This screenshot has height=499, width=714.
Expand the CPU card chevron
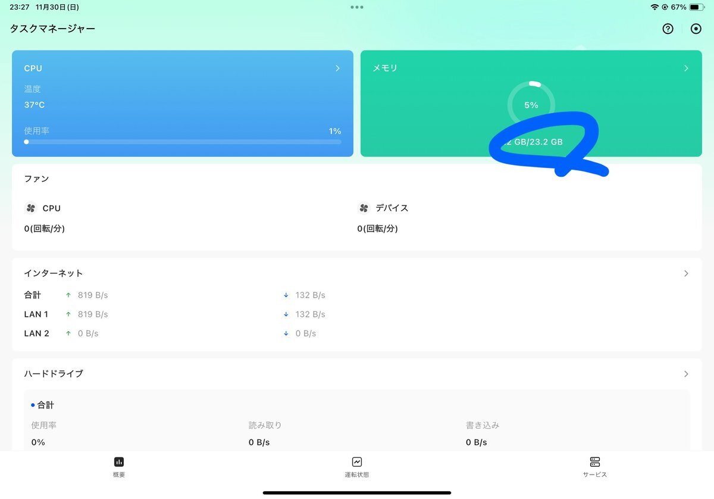click(337, 68)
